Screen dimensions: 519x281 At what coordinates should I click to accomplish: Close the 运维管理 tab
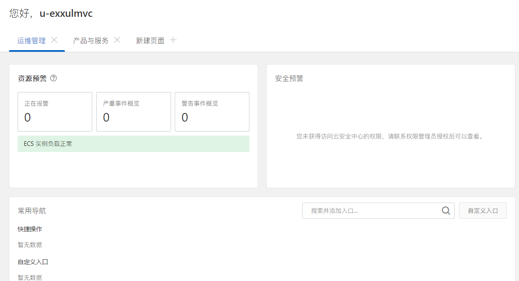54,40
